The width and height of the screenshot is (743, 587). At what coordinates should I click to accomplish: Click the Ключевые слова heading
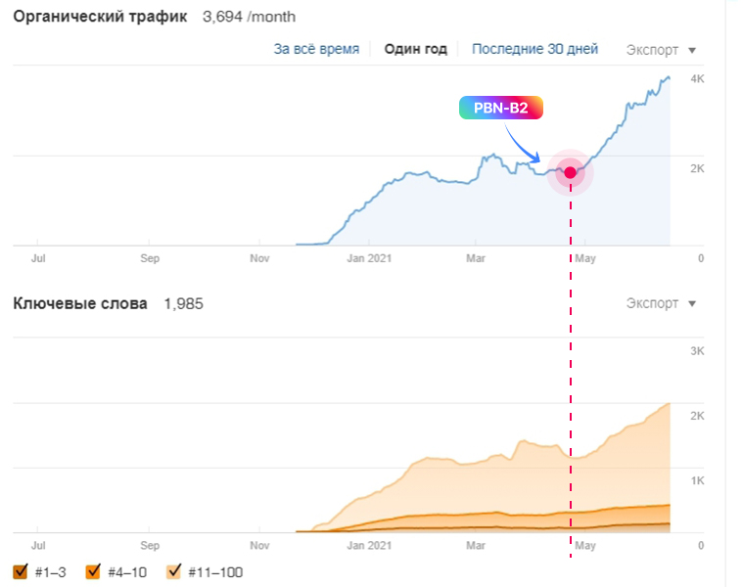[80, 303]
